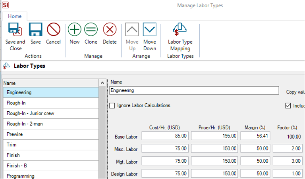
Task: Edit Design Labor Factor field
Action: click(x=288, y=173)
